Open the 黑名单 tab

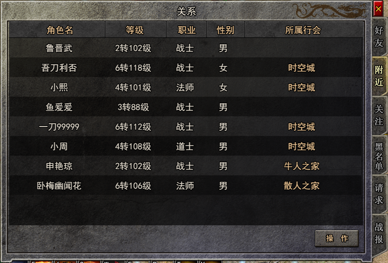pos(379,156)
